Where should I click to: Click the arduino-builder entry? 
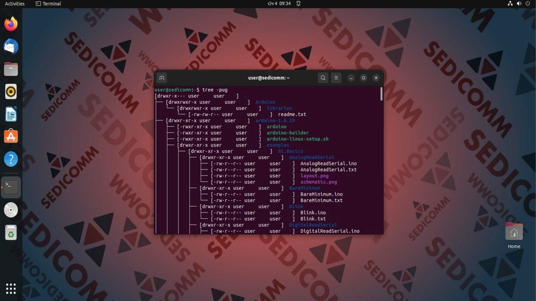(288, 133)
